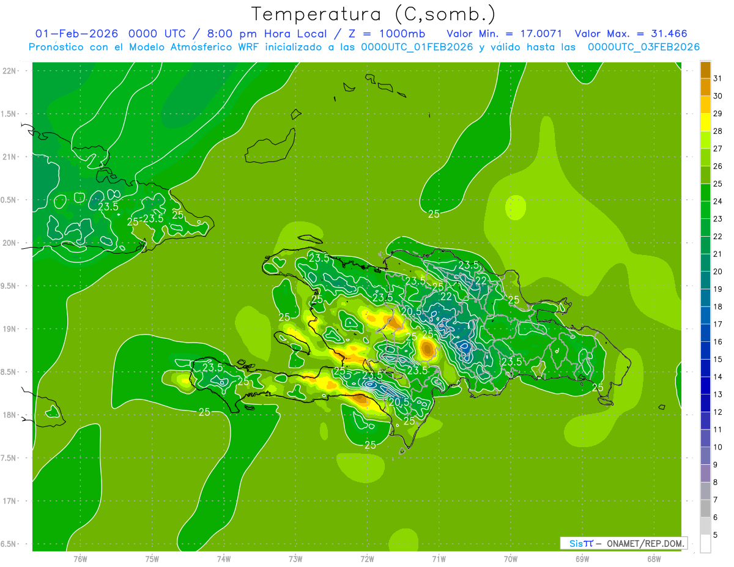Click the "75W" longitude axis label
734x567 pixels.
(x=152, y=558)
